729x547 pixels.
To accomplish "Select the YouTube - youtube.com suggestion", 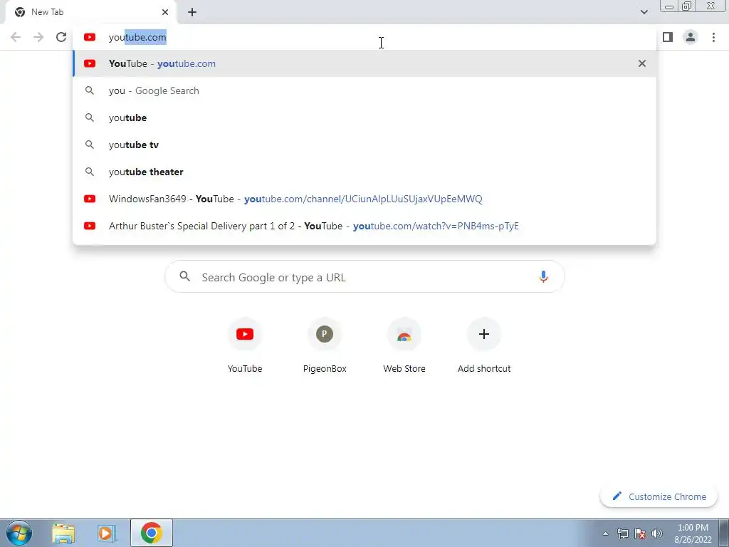I will [x=364, y=63].
